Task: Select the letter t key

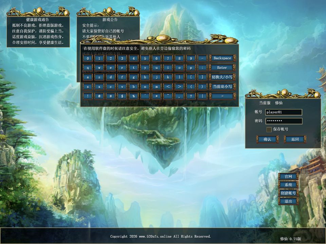Action: (x=134, y=68)
